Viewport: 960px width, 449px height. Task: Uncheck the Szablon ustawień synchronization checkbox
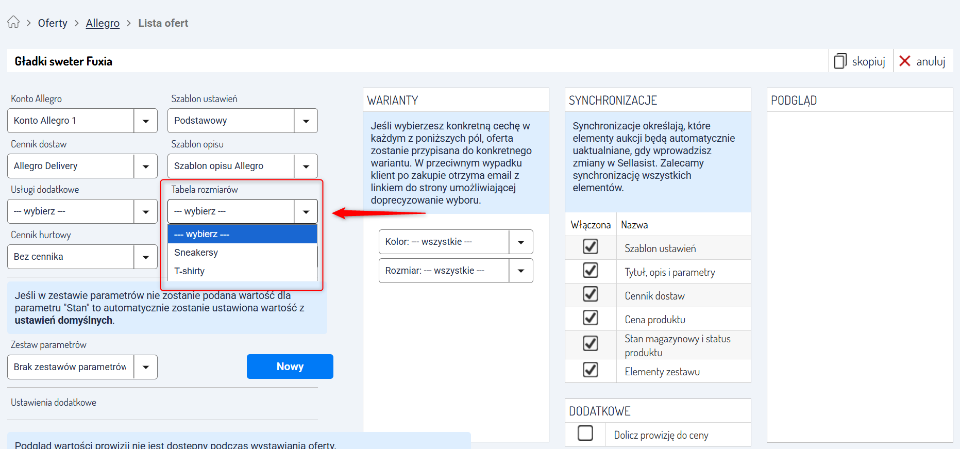point(590,247)
